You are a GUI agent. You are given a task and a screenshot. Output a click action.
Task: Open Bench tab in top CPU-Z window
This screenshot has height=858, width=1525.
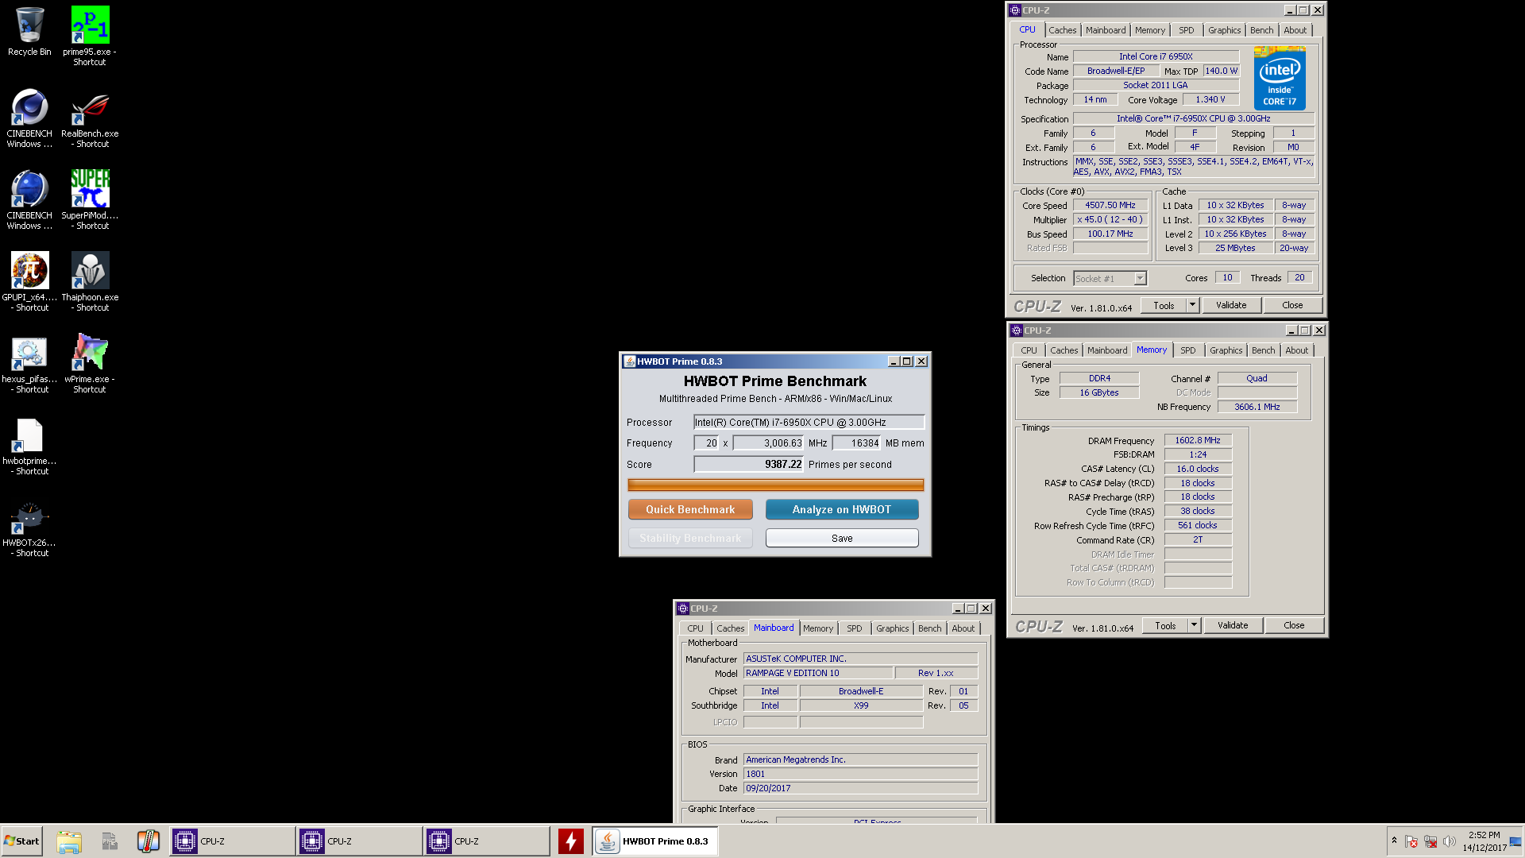[1261, 30]
